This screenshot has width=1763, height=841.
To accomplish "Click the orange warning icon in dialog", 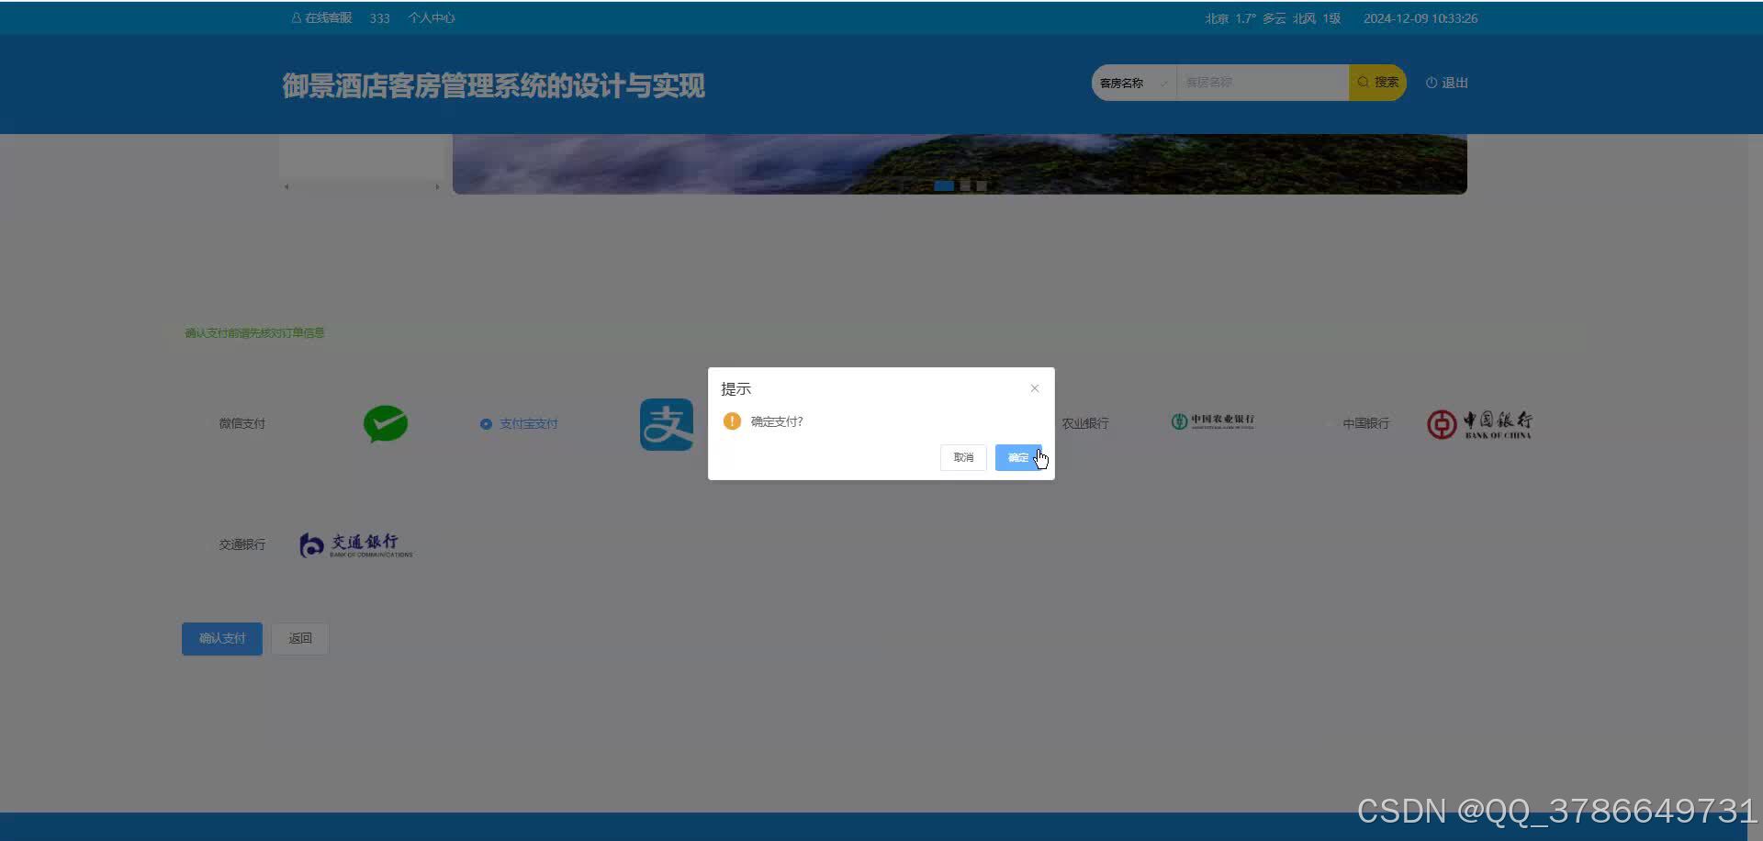I will click(732, 421).
